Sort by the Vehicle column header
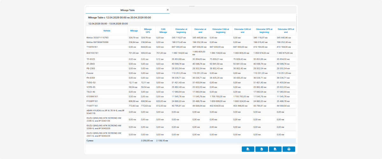Screen dimensions: 382x159 (x=107, y=31)
